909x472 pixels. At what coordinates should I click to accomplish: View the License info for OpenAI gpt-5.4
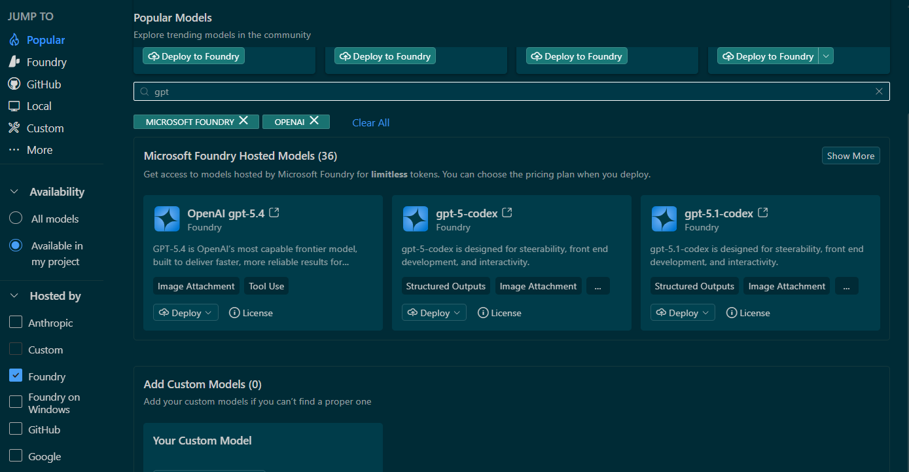point(251,313)
